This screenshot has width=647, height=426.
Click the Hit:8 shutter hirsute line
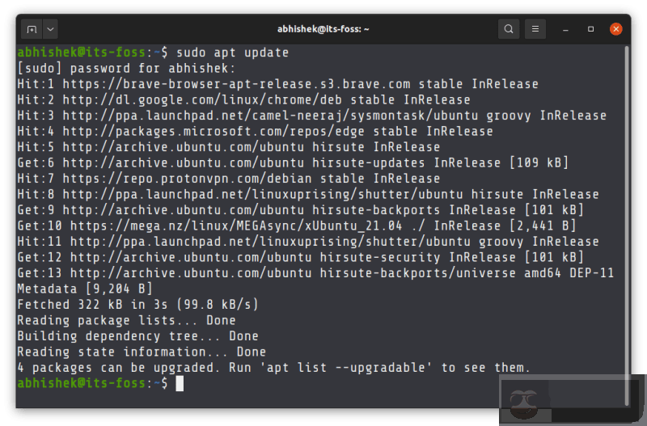tap(308, 194)
